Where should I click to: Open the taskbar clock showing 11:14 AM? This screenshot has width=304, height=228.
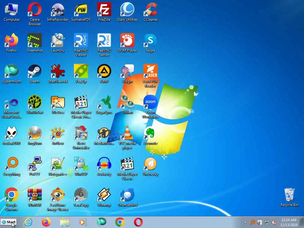[289, 222]
